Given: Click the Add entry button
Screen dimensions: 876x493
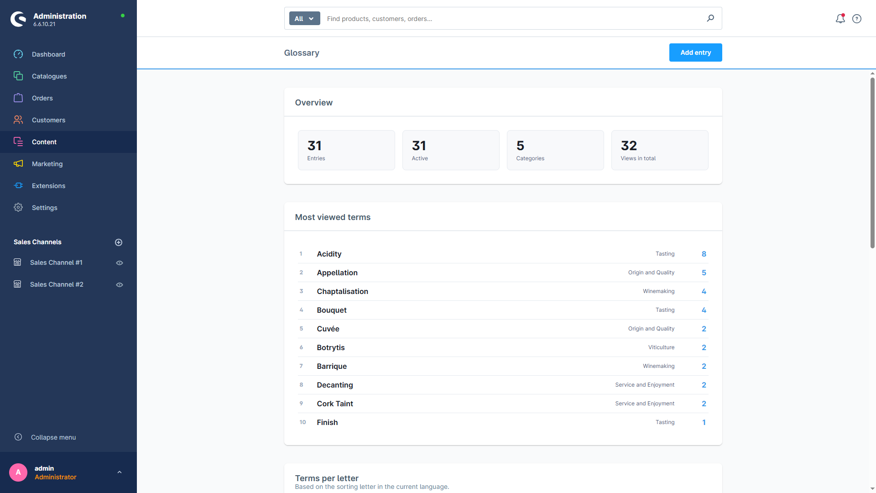Looking at the screenshot, I should tap(695, 52).
